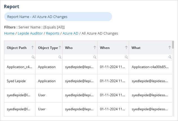Select the Object Type column header
The height and width of the screenshot is (121, 178).
[x=49, y=48]
